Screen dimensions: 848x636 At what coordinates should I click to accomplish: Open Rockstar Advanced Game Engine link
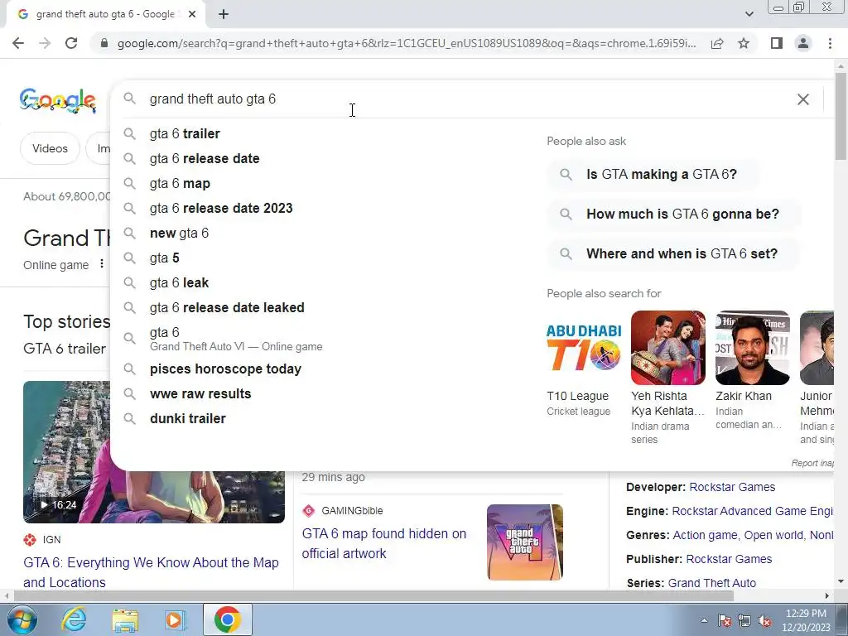pyautogui.click(x=752, y=511)
